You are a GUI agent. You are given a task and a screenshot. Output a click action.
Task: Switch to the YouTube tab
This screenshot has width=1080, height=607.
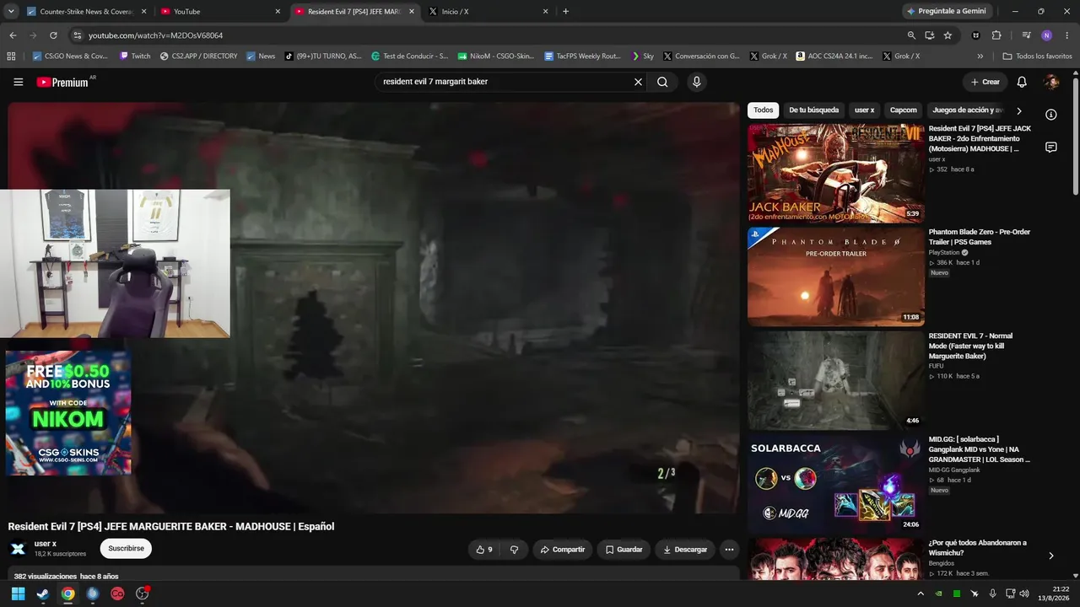point(222,11)
